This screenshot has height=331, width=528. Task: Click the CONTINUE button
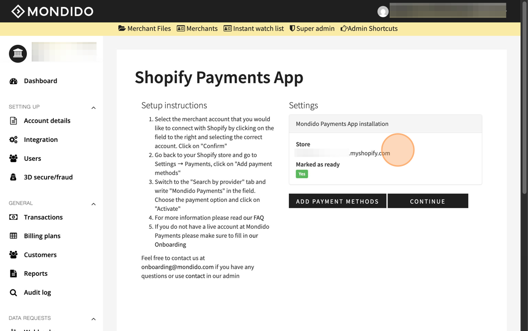coord(428,201)
